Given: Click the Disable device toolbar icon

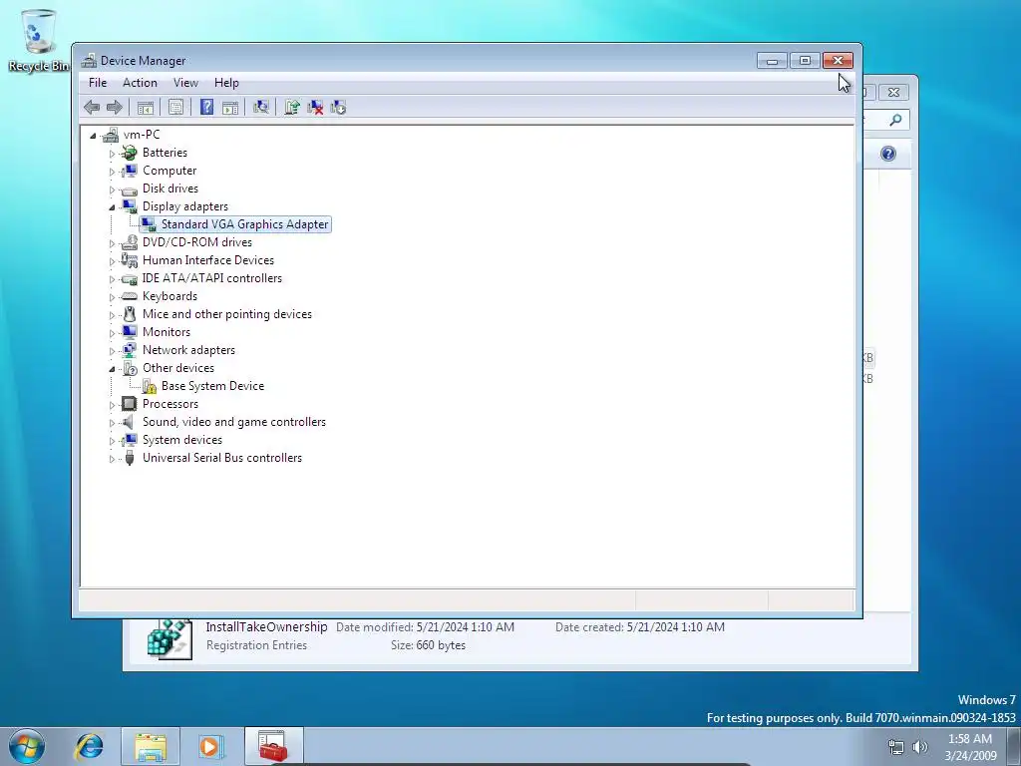Looking at the screenshot, I should click(x=338, y=108).
